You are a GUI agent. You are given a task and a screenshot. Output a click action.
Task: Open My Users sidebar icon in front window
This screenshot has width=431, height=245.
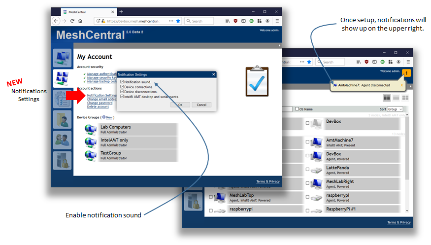point(63,140)
